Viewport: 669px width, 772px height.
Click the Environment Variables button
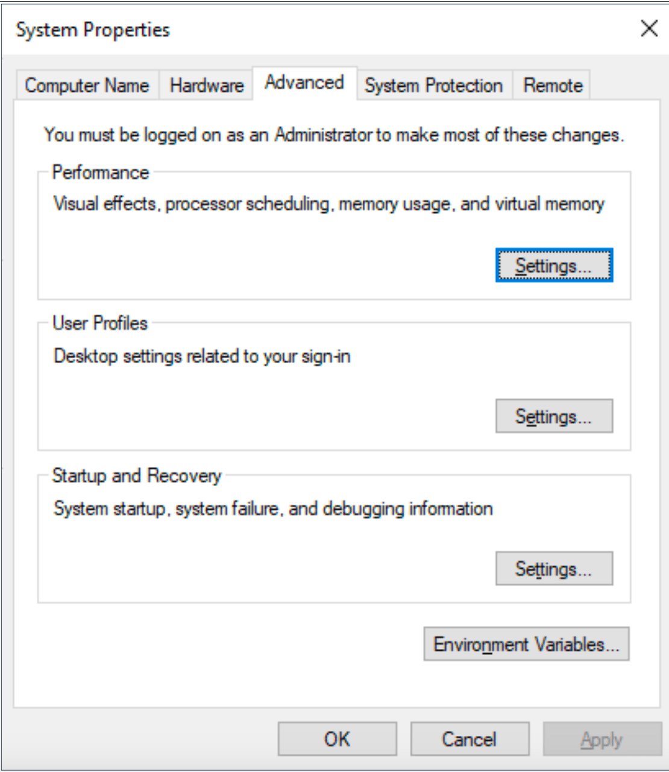526,644
